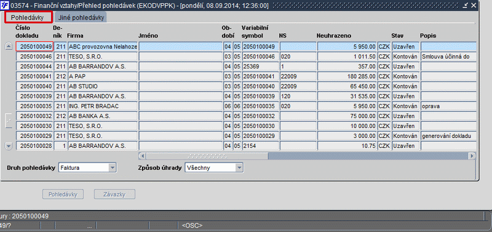Select document number 2050100039
Screen dimensions: 492x232
34,96
